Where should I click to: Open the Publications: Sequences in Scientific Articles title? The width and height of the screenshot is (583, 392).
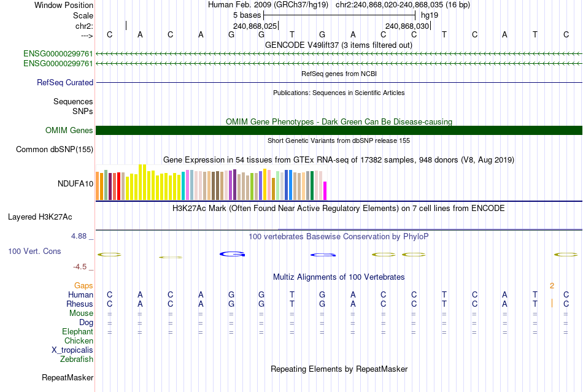coord(339,93)
